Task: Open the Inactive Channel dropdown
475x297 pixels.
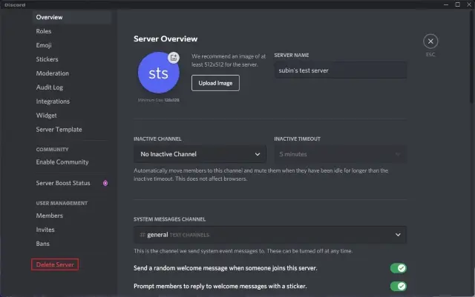Action: [x=200, y=154]
